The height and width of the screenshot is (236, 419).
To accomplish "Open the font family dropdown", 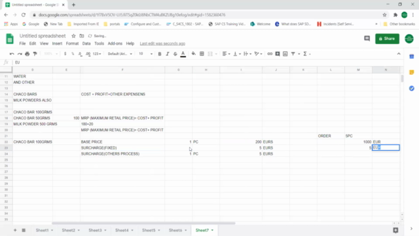I will click(120, 54).
